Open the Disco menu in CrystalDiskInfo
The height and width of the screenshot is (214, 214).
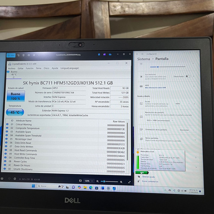pyautogui.click(x=46, y=68)
